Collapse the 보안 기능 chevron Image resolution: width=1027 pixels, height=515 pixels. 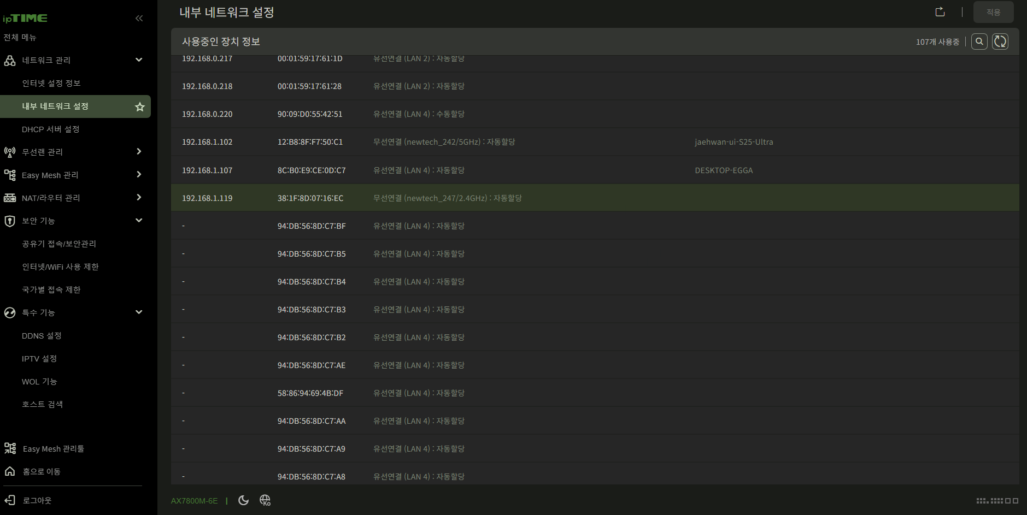coord(139,220)
